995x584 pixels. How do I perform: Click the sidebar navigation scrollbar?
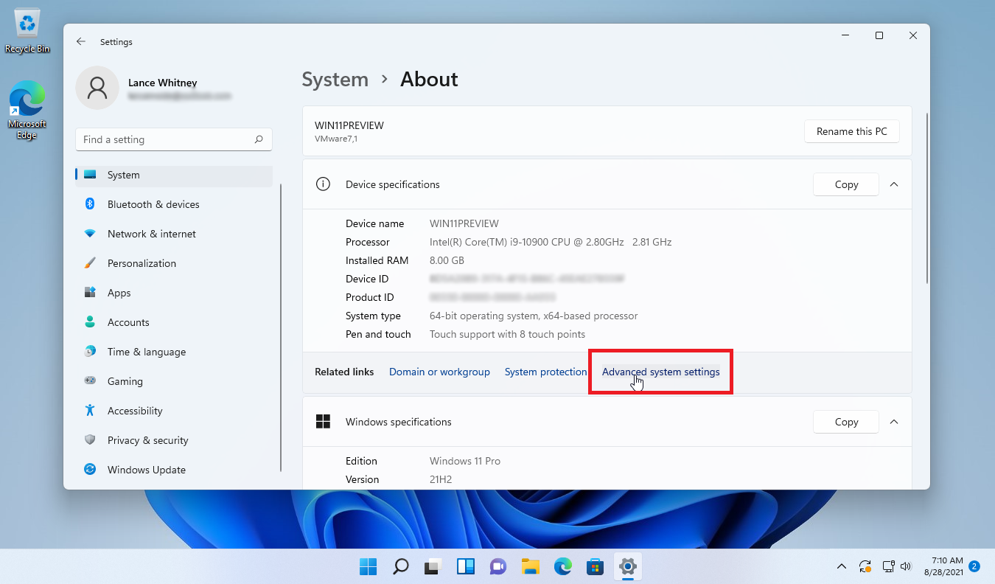pyautogui.click(x=281, y=328)
